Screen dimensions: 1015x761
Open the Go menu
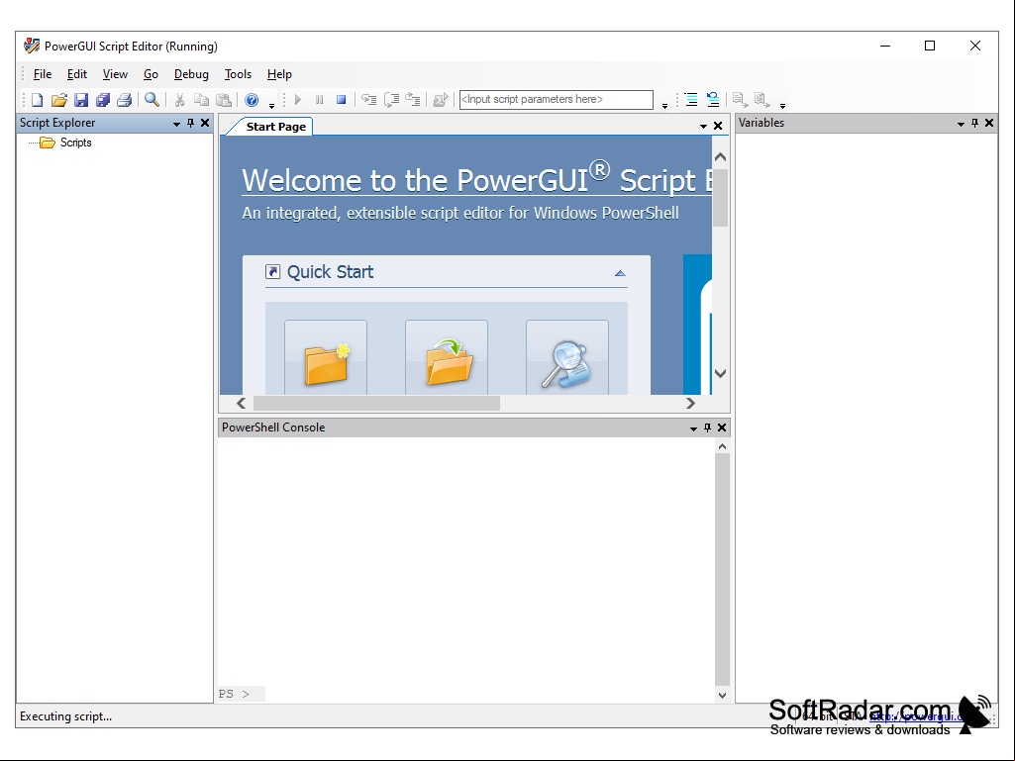(151, 74)
